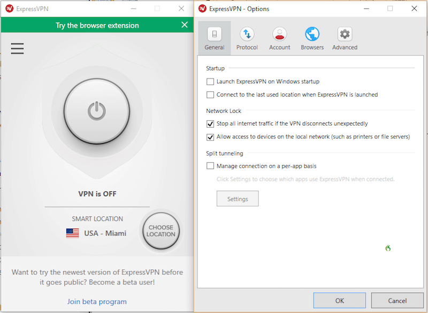Click the Choose Location button
428x313 pixels.
click(x=161, y=231)
